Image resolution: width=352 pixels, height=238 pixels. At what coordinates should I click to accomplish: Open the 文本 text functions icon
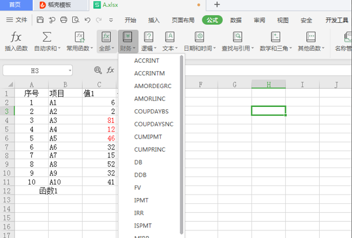tap(170, 37)
